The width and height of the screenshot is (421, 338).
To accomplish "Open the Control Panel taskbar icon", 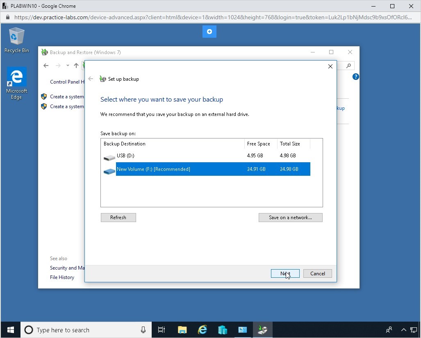I will click(x=242, y=330).
